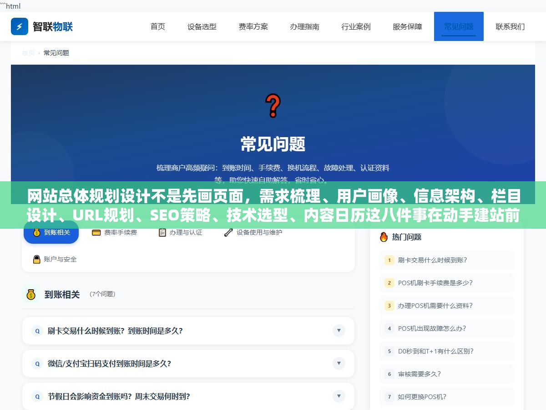
Task: Open 办理指南 from the top navigation
Action: (x=305, y=26)
